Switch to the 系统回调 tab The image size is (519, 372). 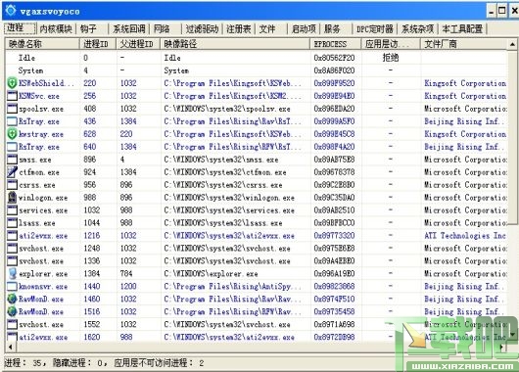click(128, 29)
